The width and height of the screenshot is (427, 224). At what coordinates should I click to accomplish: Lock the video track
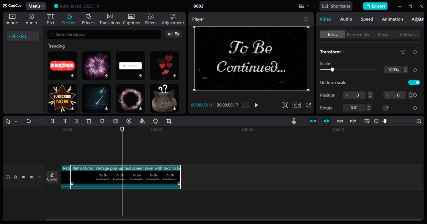[x=16, y=177]
